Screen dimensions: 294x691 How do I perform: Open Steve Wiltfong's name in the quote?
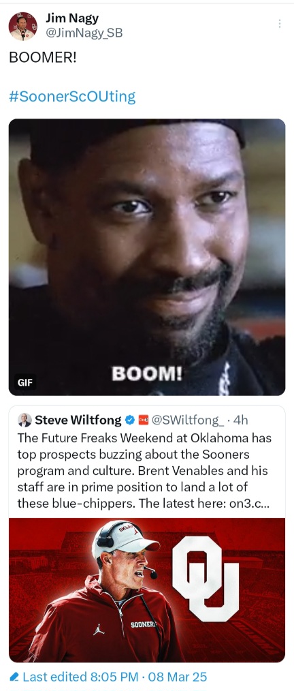pos(78,420)
